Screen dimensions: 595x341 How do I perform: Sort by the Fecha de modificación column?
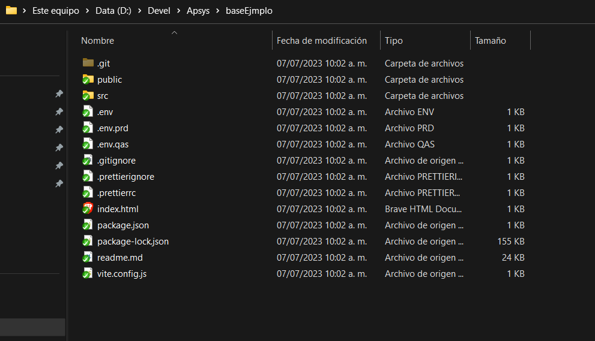point(321,41)
